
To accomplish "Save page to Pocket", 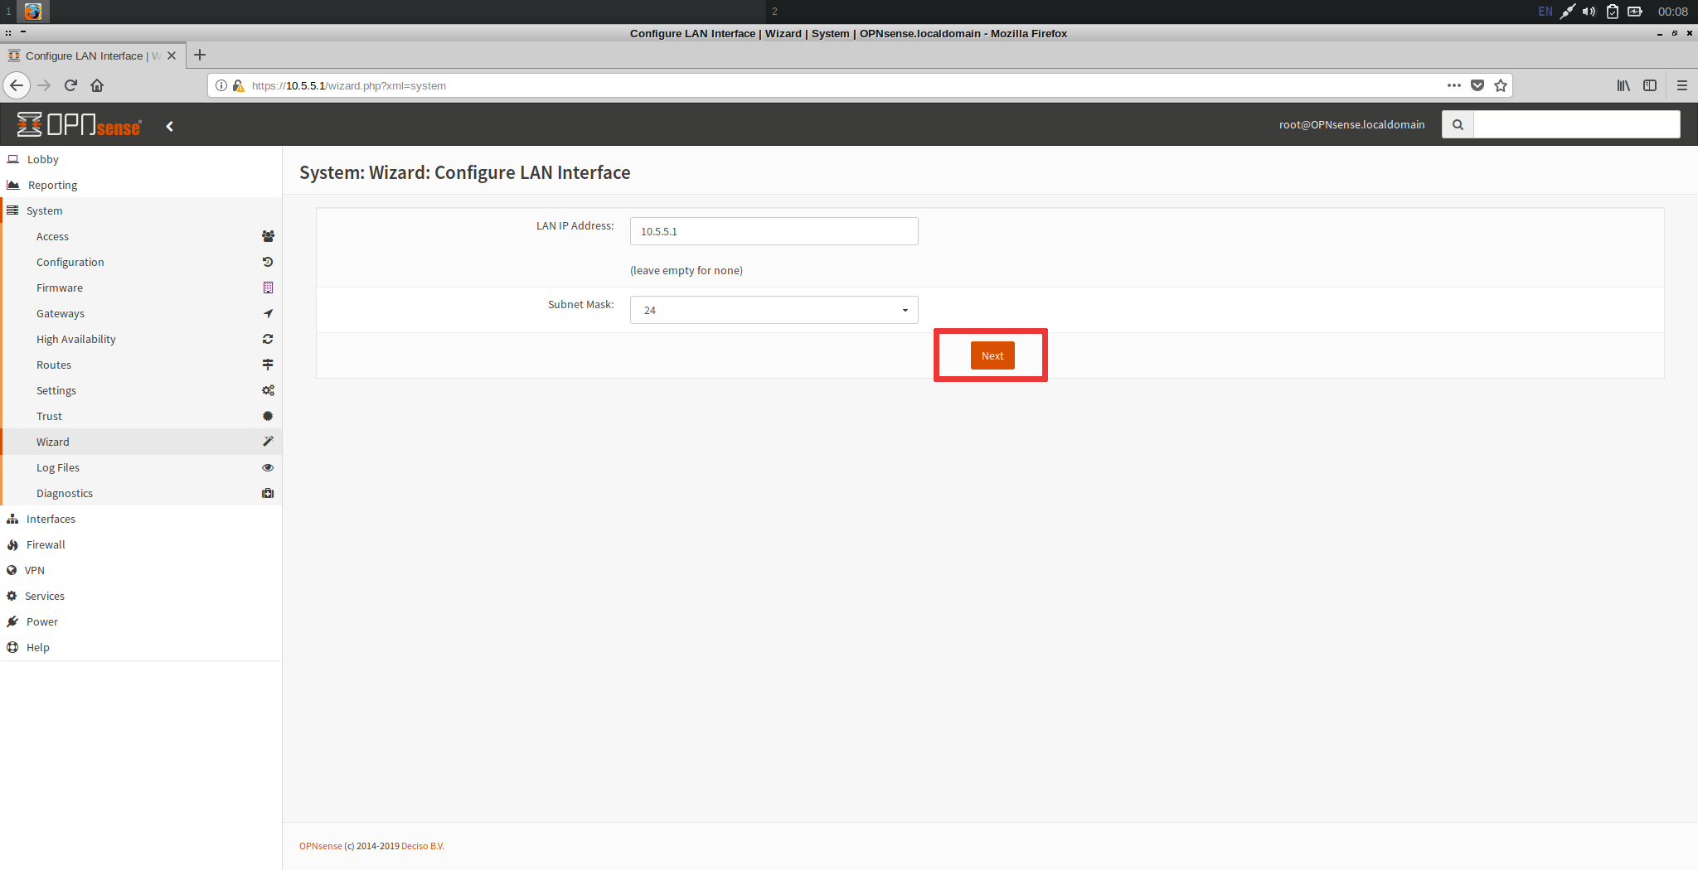I will click(1477, 85).
